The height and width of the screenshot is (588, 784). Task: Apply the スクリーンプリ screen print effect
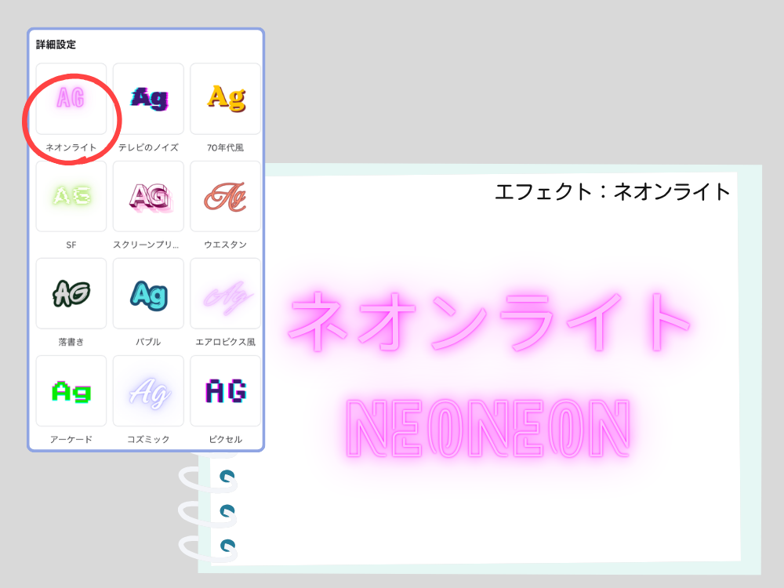148,196
